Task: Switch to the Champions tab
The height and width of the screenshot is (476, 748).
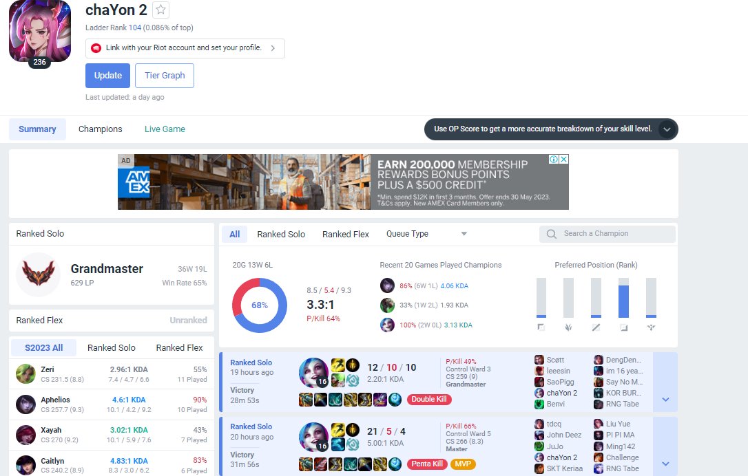Action: click(x=100, y=129)
